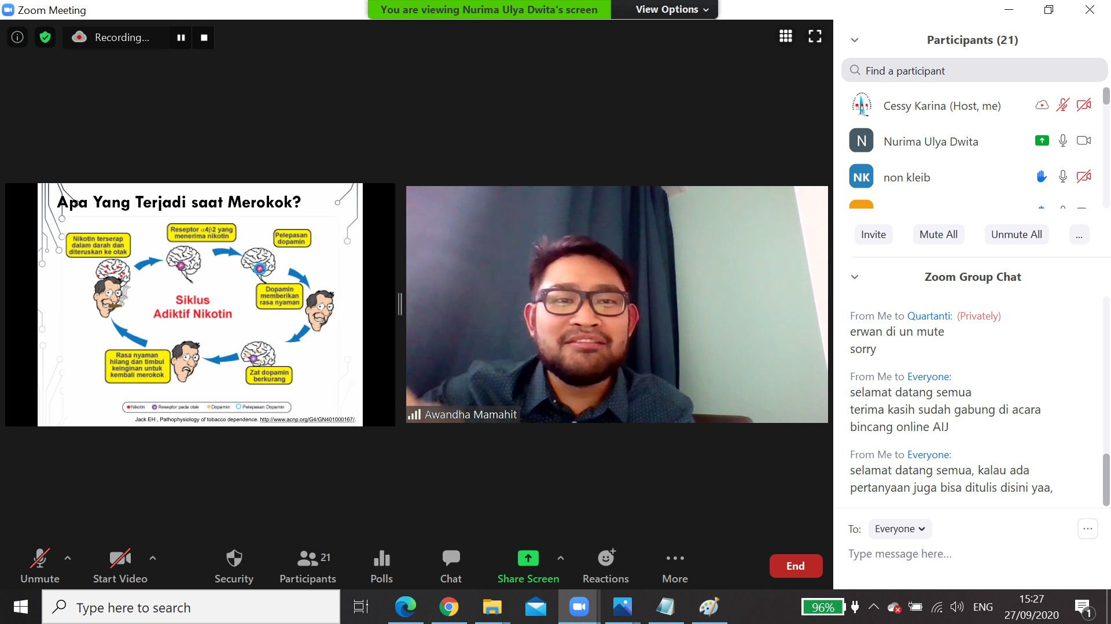Open the Polls icon

tap(381, 558)
